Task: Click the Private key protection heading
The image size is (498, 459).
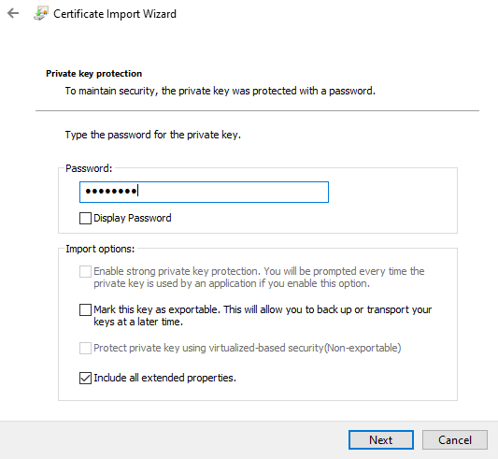Action: [x=94, y=74]
